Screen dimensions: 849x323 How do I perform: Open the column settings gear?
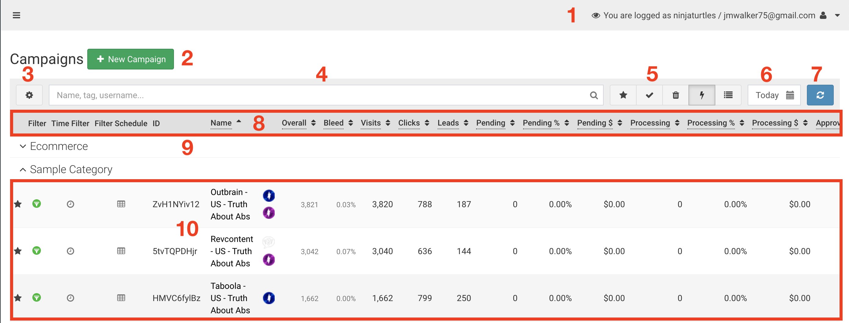29,95
